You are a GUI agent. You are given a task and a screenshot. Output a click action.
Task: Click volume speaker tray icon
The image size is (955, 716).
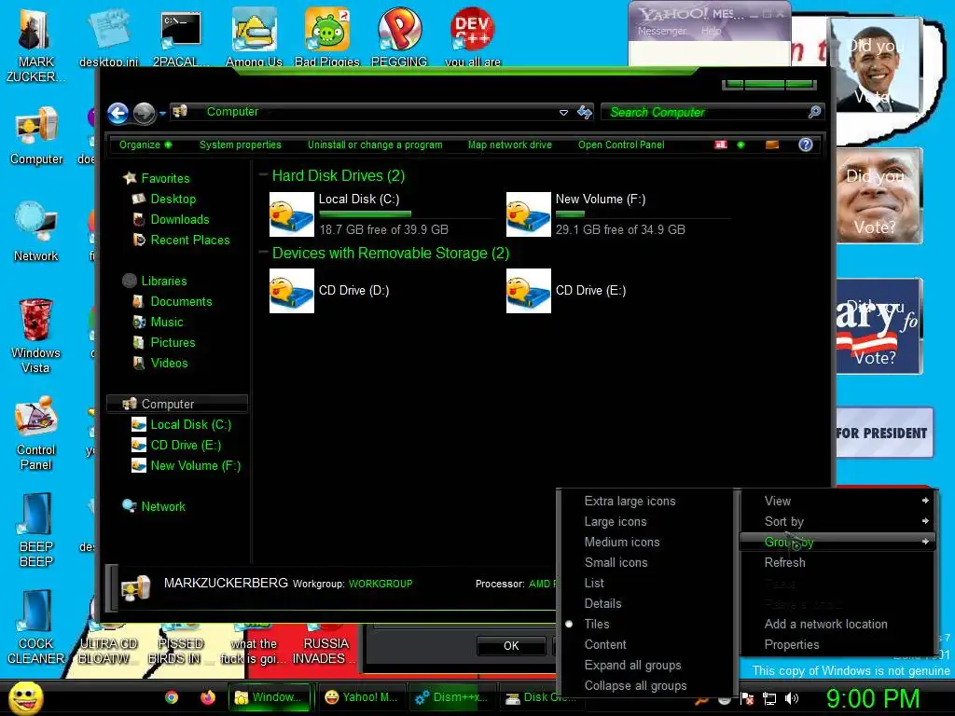792,699
